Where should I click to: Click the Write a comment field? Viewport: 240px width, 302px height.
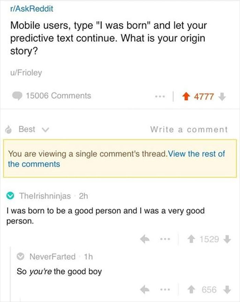click(189, 129)
